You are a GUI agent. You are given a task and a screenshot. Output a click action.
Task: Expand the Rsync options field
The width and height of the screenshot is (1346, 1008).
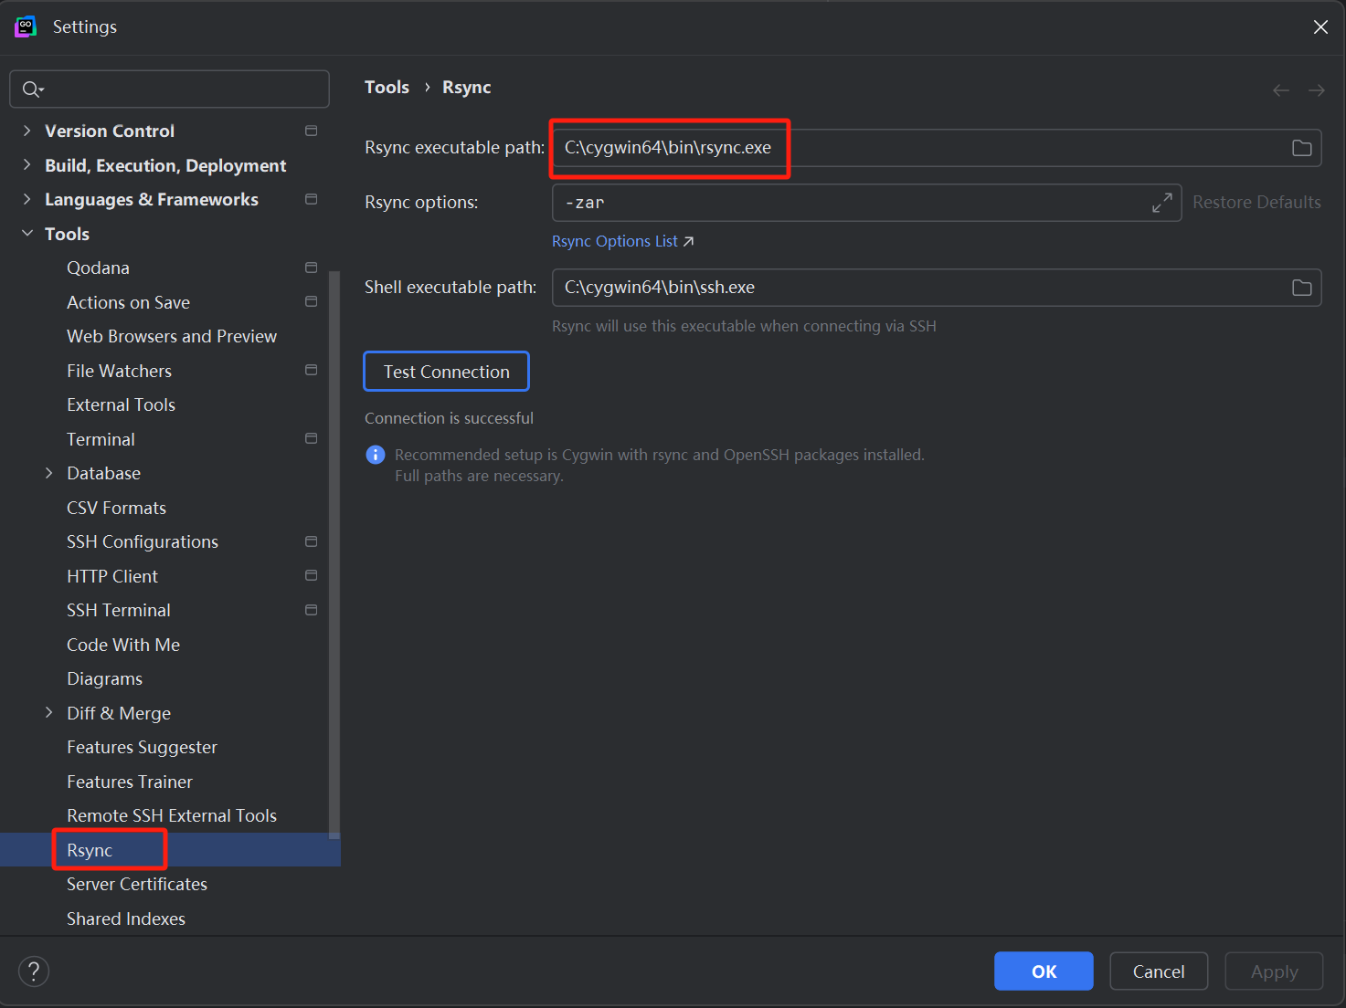pyautogui.click(x=1161, y=203)
